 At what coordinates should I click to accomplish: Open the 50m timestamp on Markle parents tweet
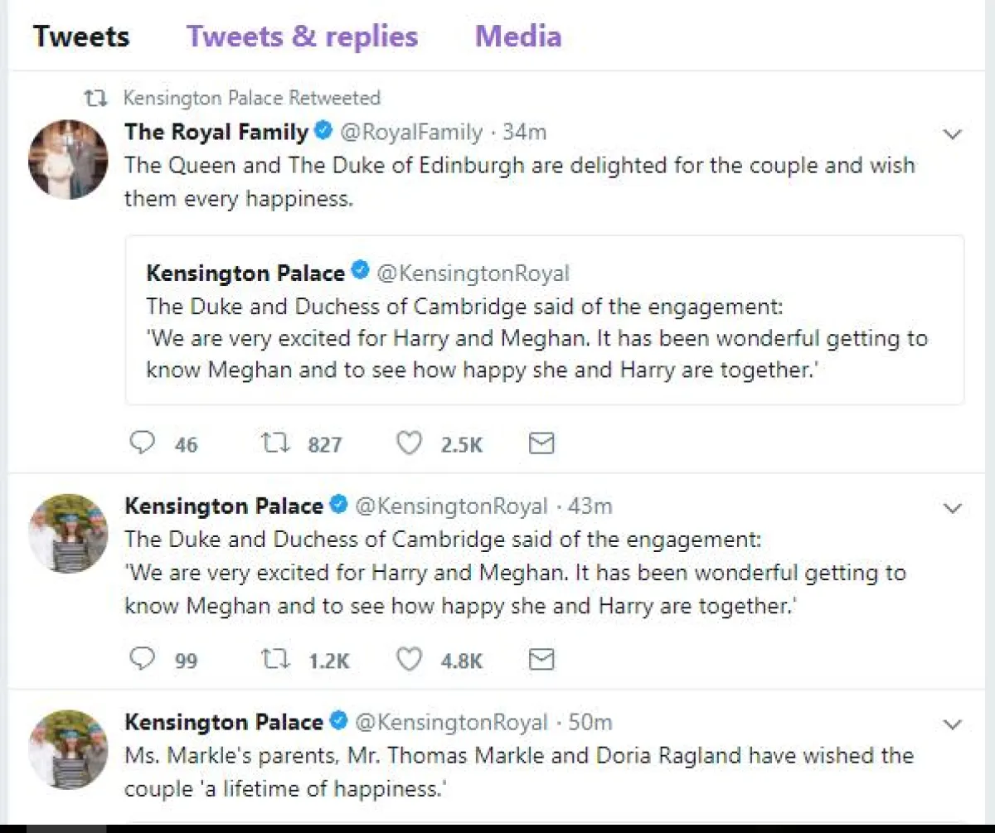(x=590, y=722)
